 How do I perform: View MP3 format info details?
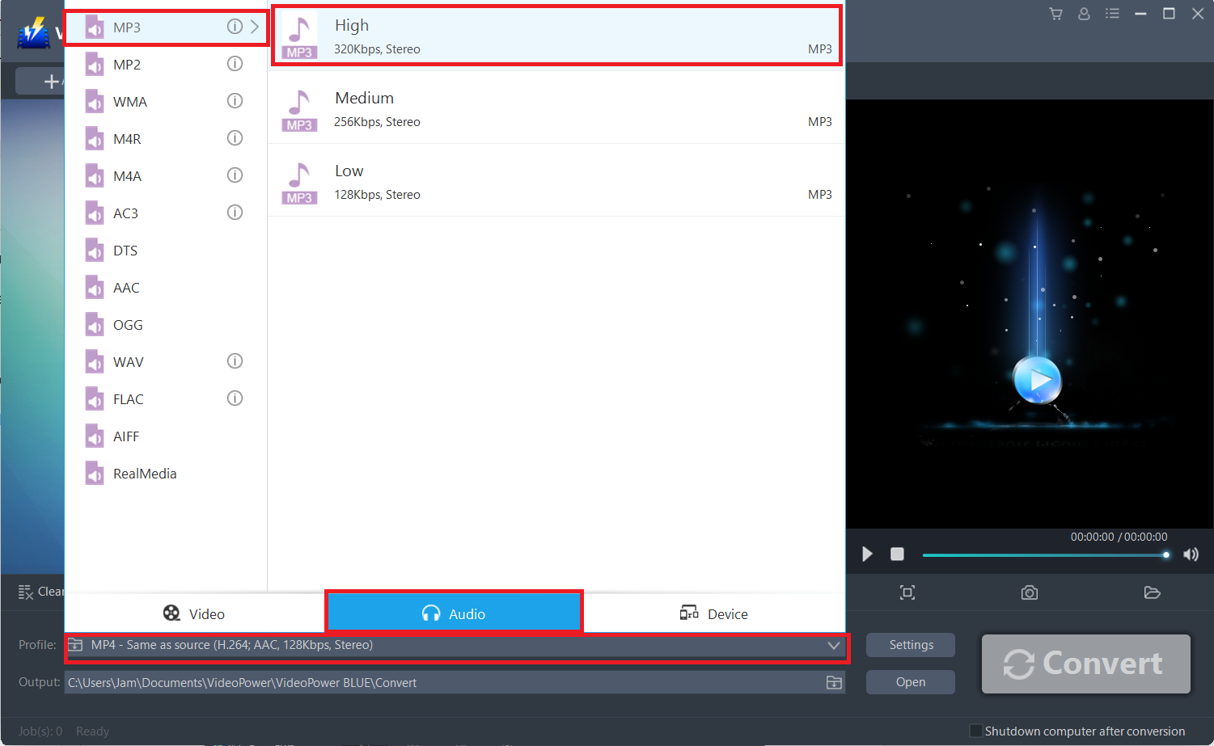[235, 27]
